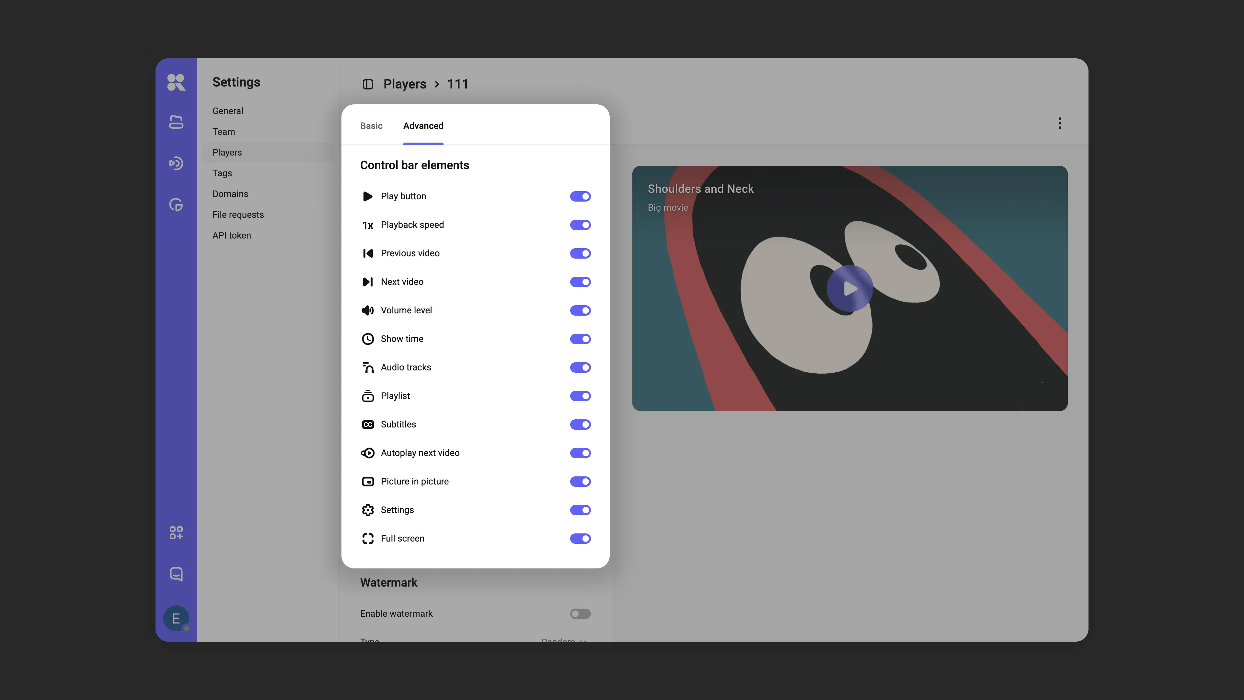1244x700 pixels.
Task: Disable the Playlist toggle
Action: (580, 396)
